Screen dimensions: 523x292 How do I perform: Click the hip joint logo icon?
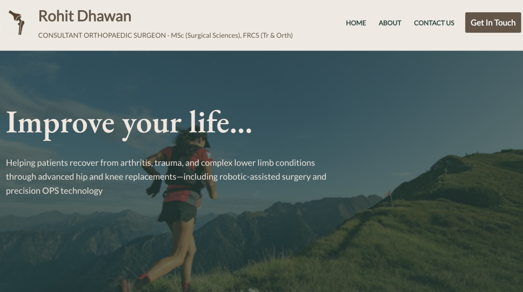pyautogui.click(x=17, y=22)
